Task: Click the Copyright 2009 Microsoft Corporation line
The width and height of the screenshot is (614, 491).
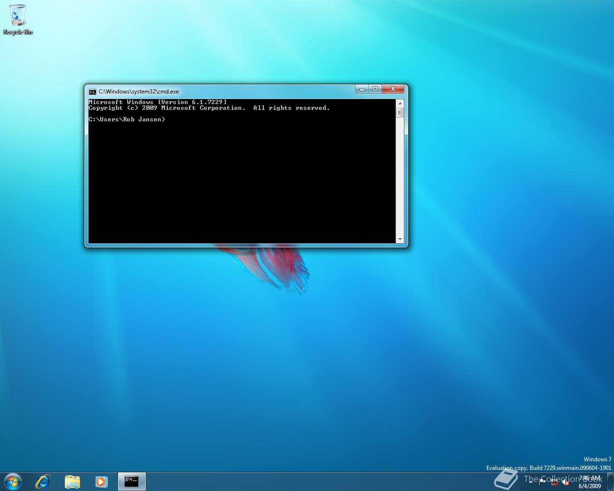Action: pyautogui.click(x=209, y=108)
